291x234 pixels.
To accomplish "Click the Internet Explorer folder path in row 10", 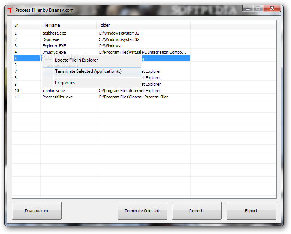I will click(130, 91).
